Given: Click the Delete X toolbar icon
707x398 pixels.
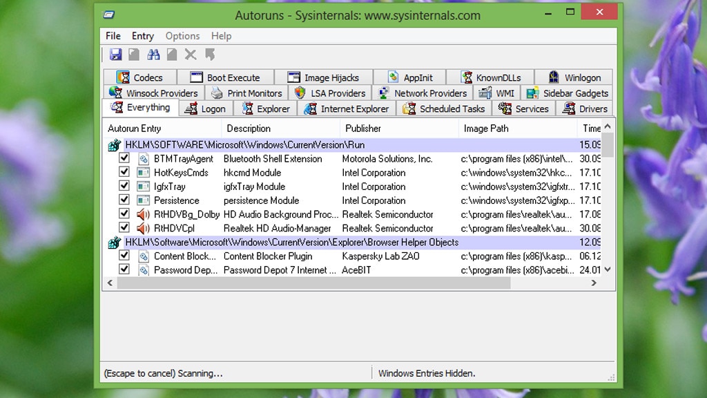Looking at the screenshot, I should [x=191, y=55].
